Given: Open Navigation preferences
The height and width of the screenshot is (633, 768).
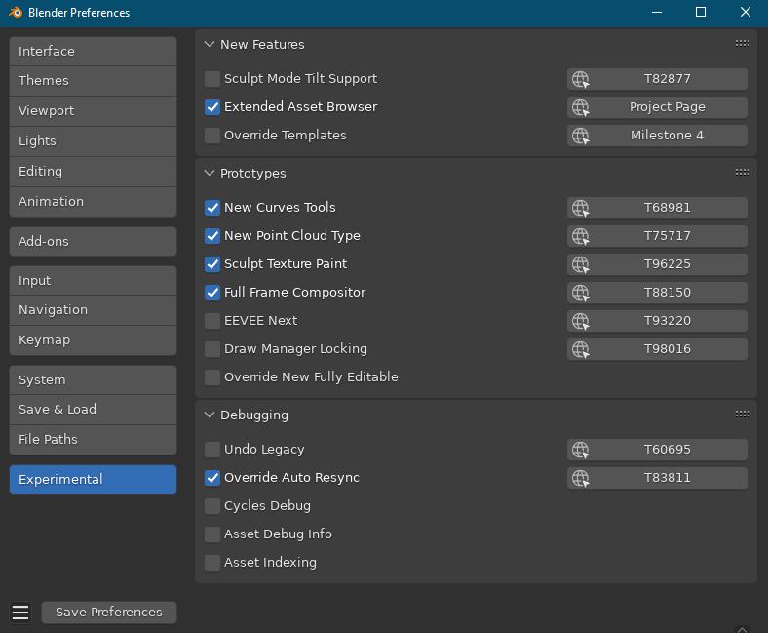Looking at the screenshot, I should pyautogui.click(x=93, y=310).
